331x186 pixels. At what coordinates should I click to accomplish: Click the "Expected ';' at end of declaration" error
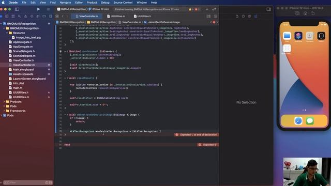(x=197, y=135)
